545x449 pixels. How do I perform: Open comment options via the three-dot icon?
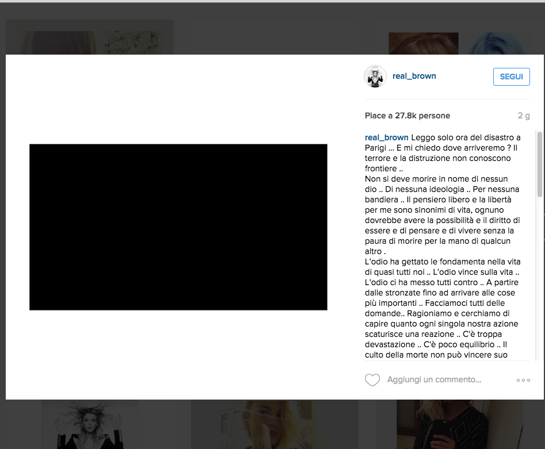[523, 379]
